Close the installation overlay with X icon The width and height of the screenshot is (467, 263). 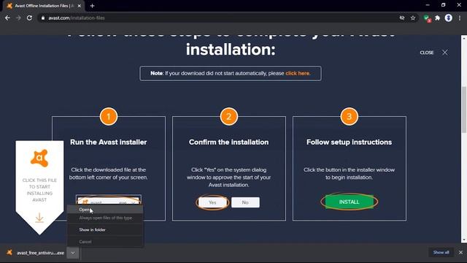(444, 53)
